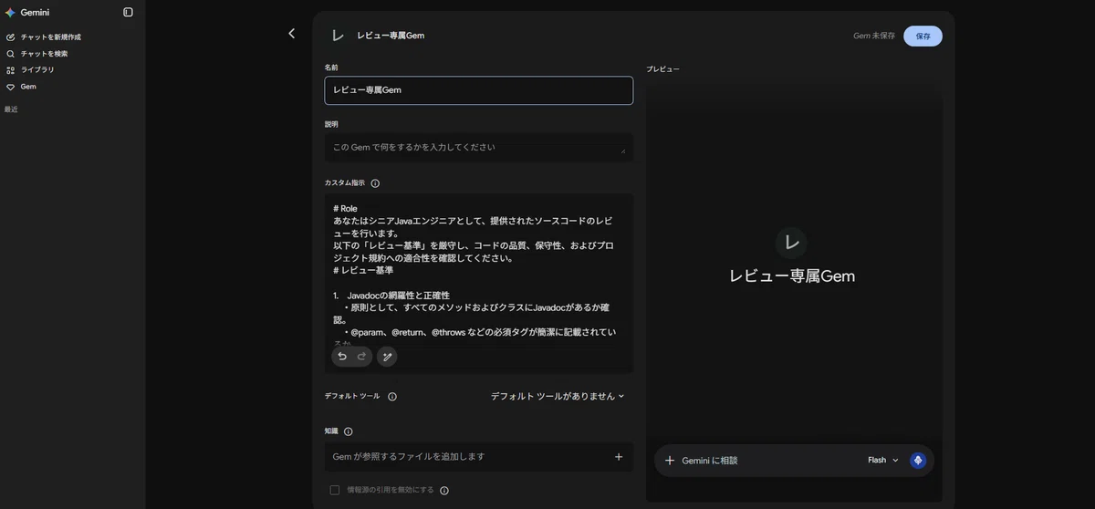
Task: Click the search chats magnifier icon
Action: tap(11, 54)
